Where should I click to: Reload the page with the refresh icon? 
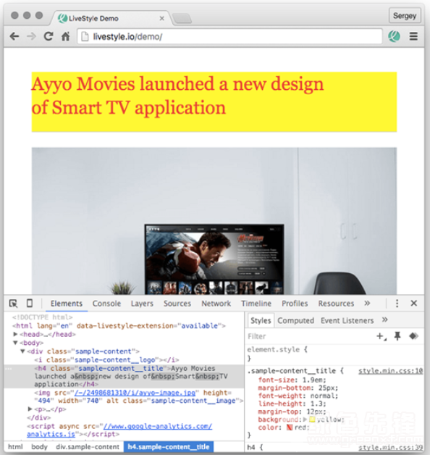coord(49,36)
